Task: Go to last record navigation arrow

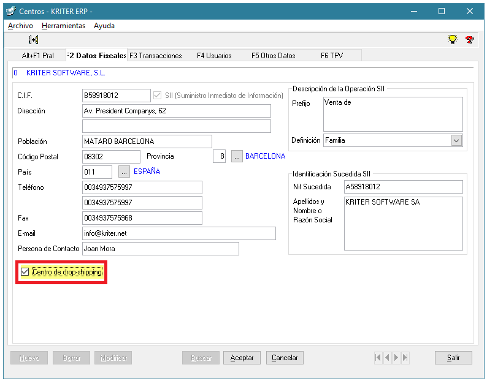Action: pos(405,358)
